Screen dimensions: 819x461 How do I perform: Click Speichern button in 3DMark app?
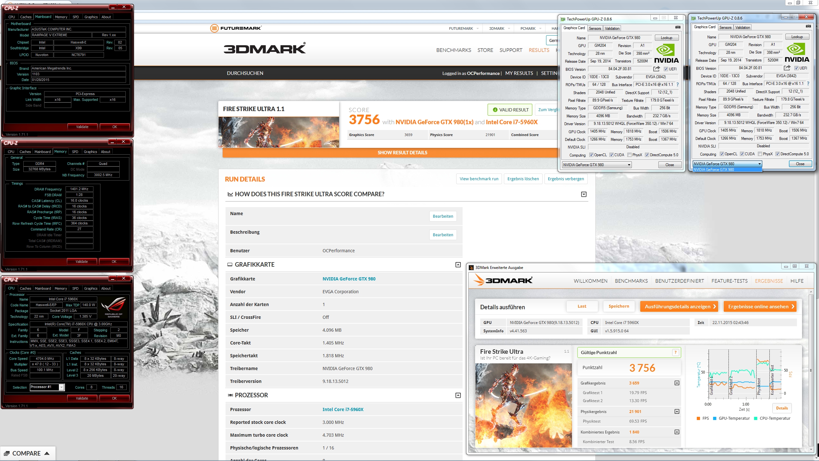coord(619,306)
